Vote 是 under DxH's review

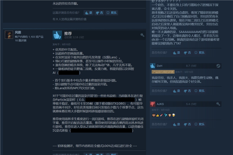[177, 91]
